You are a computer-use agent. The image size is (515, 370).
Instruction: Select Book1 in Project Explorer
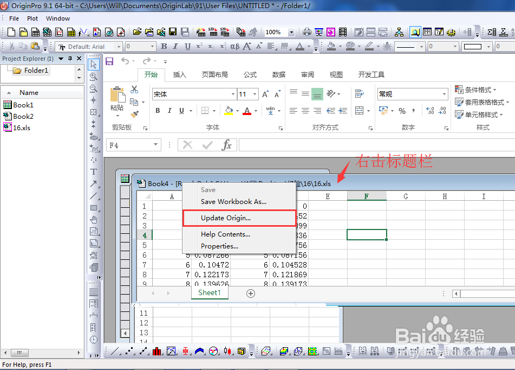click(x=18, y=105)
